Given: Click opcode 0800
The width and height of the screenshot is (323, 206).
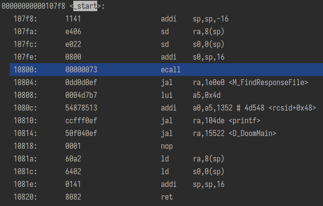Looking at the screenshot, I should (x=73, y=57).
